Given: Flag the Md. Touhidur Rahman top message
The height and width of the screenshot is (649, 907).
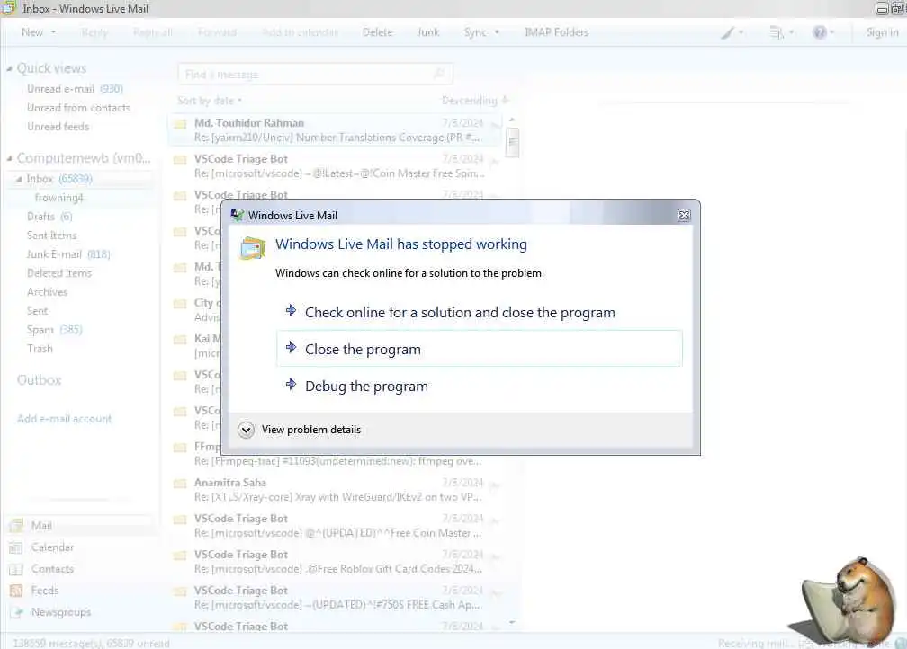Looking at the screenshot, I should [x=495, y=124].
